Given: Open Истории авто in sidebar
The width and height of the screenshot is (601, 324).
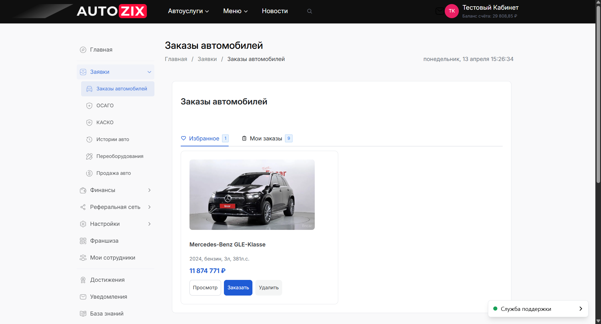Looking at the screenshot, I should tap(118, 139).
